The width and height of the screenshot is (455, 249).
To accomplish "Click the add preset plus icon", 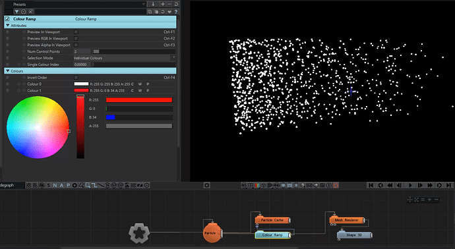I will [x=163, y=4].
